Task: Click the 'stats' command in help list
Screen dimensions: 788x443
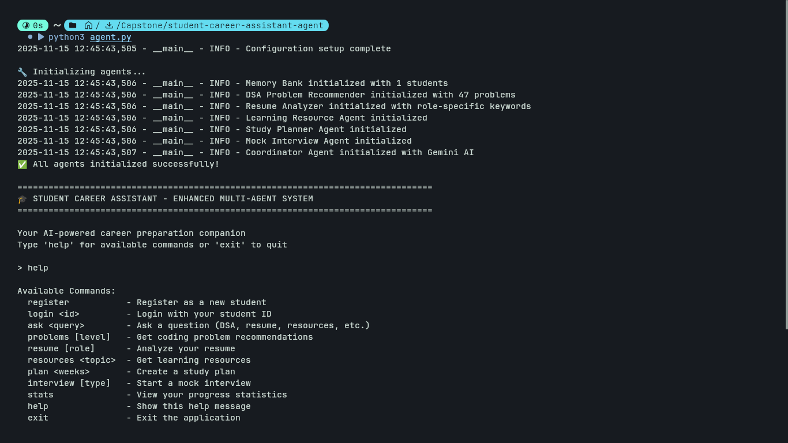Action: [x=40, y=395]
